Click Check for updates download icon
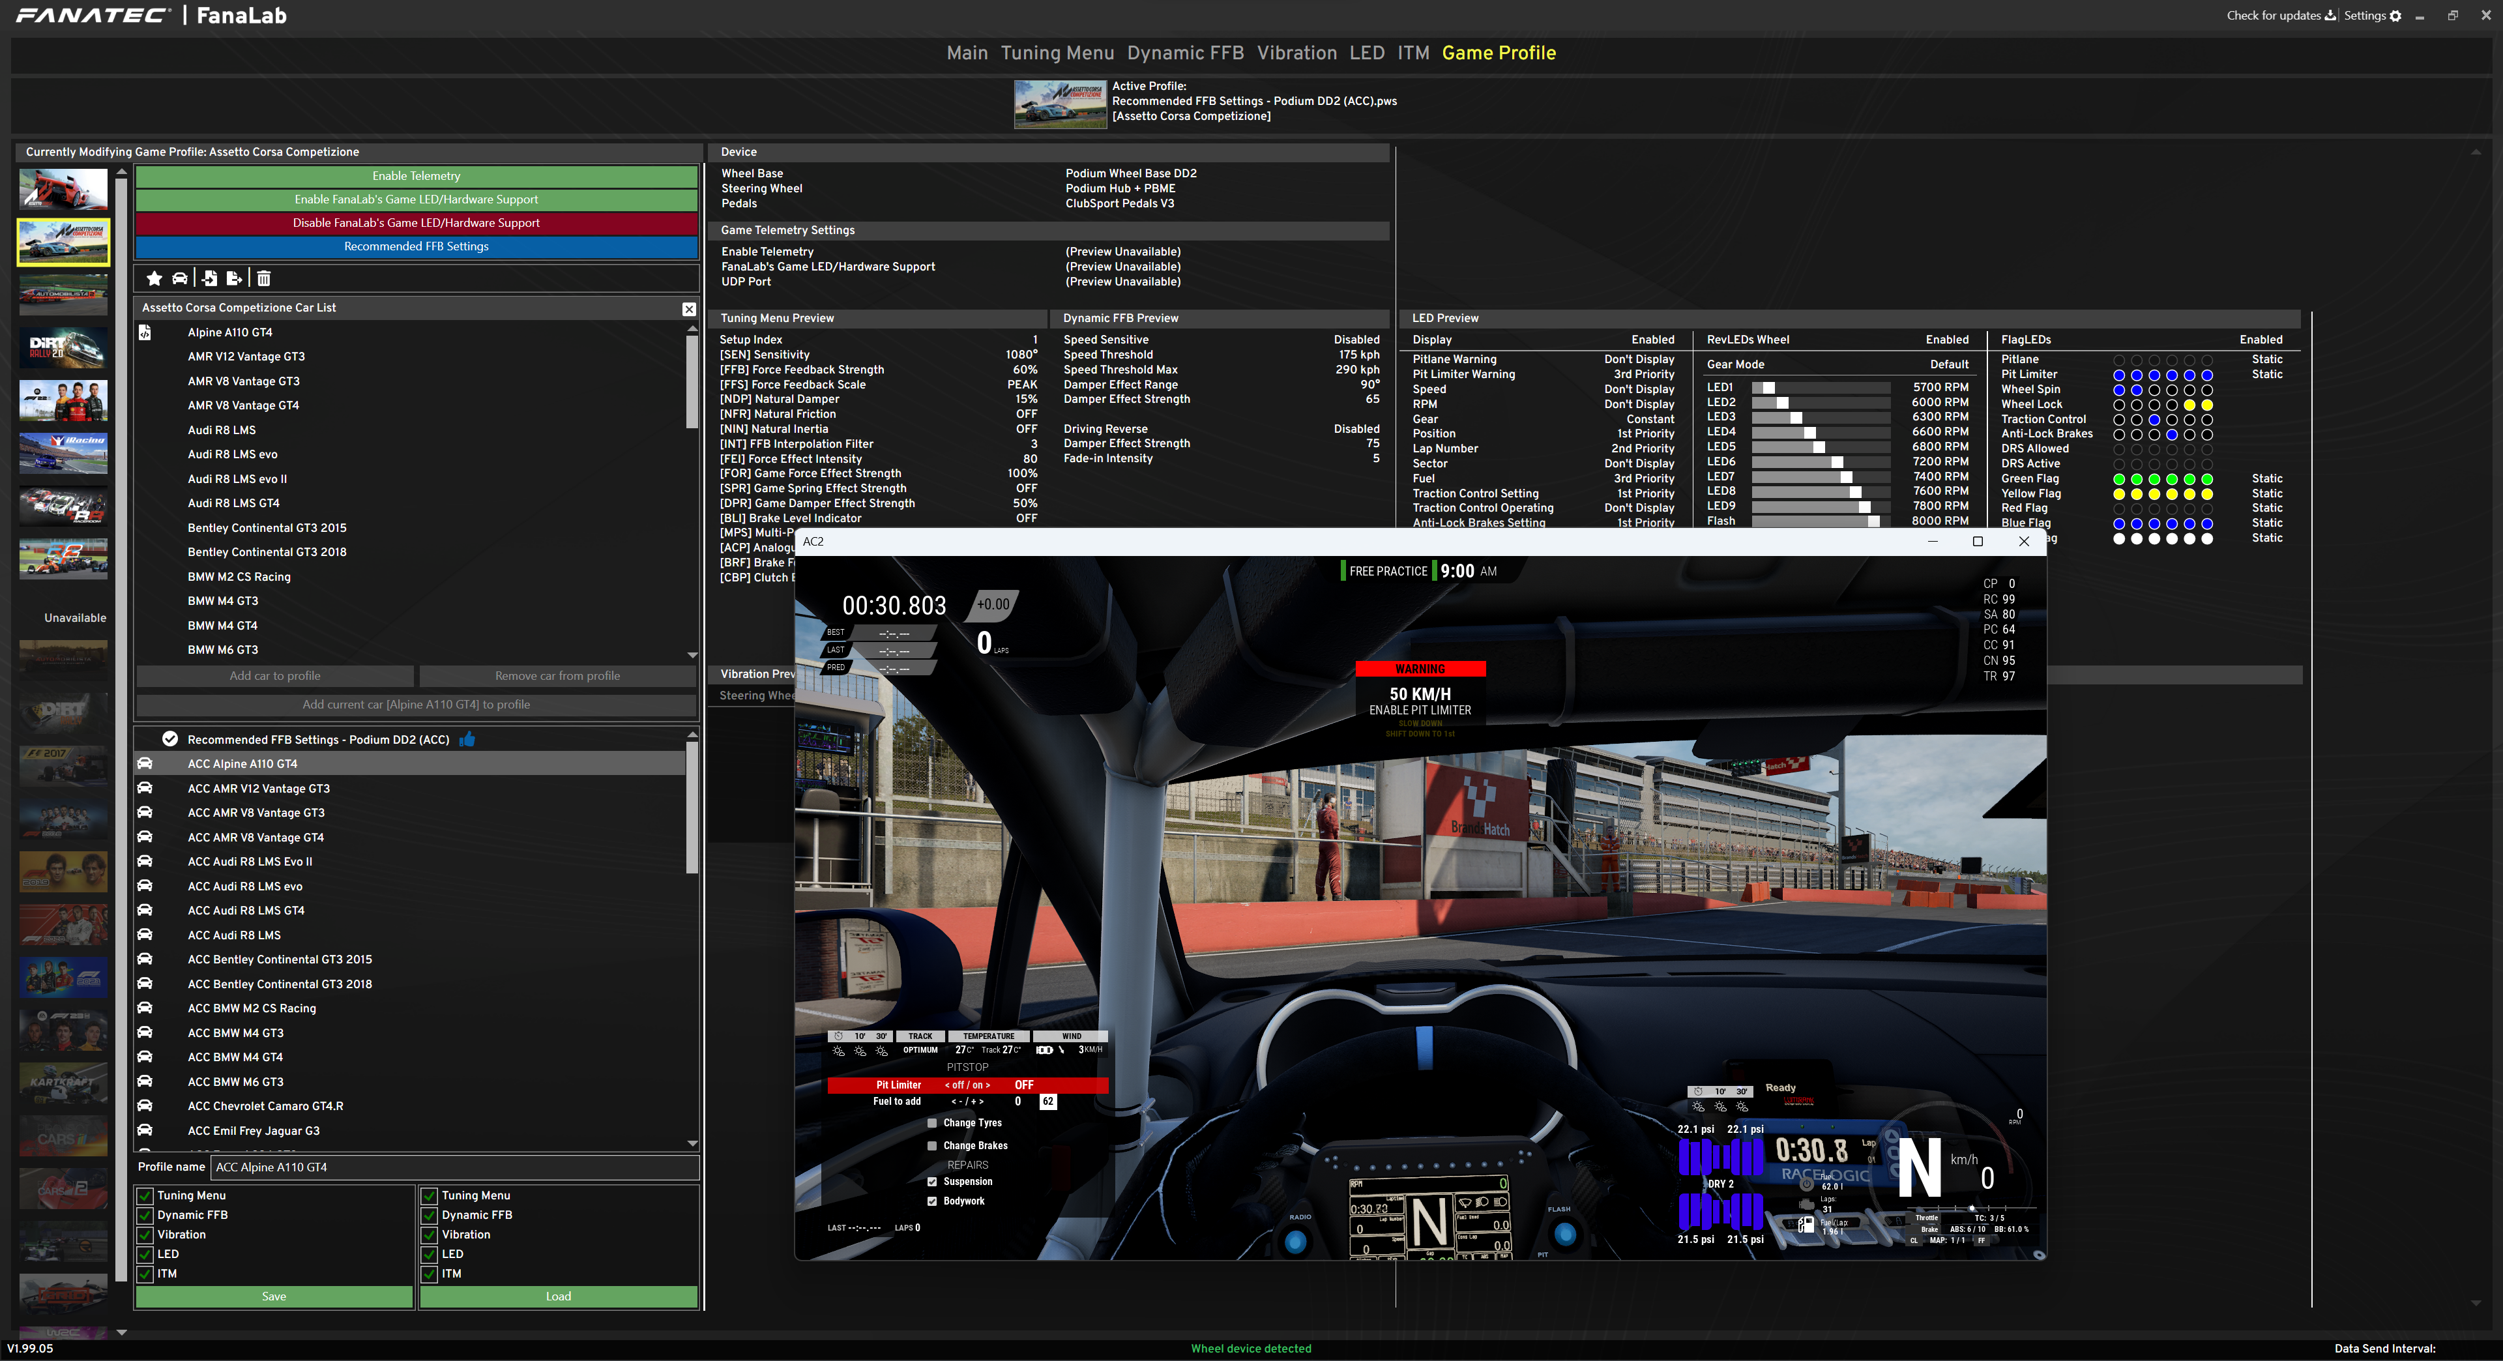The height and width of the screenshot is (1361, 2503). 2330,16
